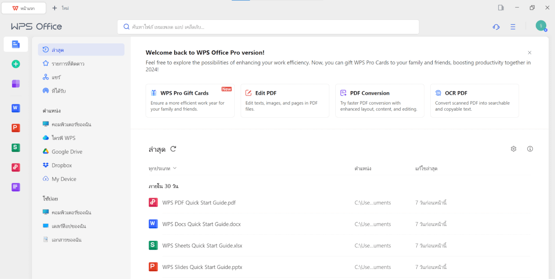Click the แก้ไขล่าสุด column header
The width and height of the screenshot is (555, 279).
[x=426, y=168]
